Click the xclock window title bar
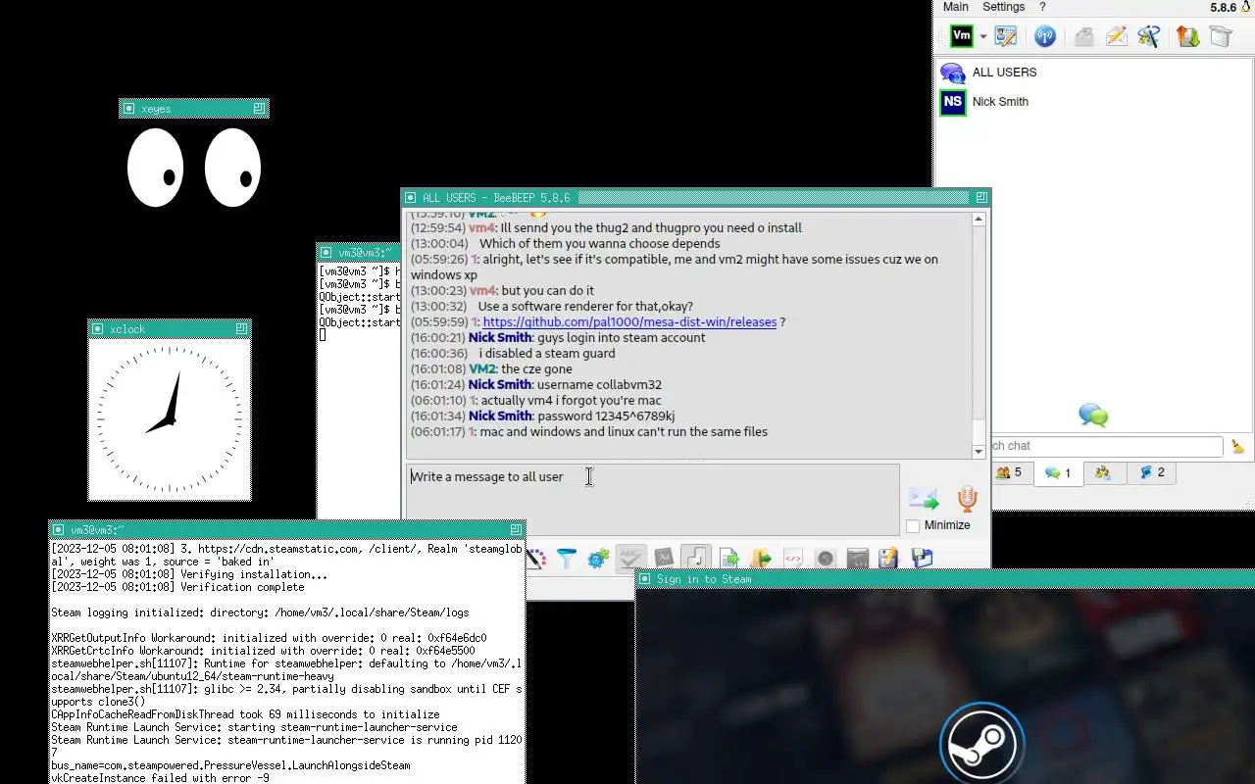1255x784 pixels. [x=170, y=329]
